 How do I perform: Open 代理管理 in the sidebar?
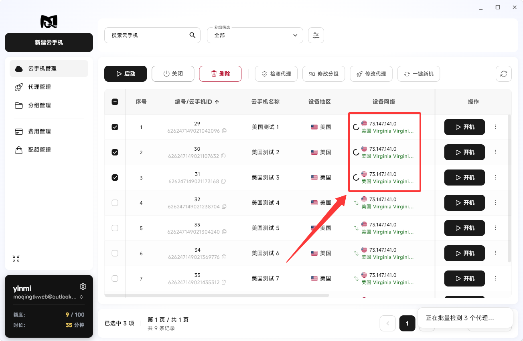49,87
